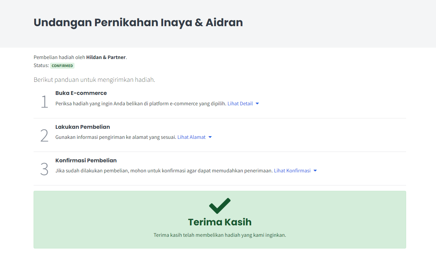Expand the Lihat Alamat section
The image size is (436, 276).
point(195,137)
